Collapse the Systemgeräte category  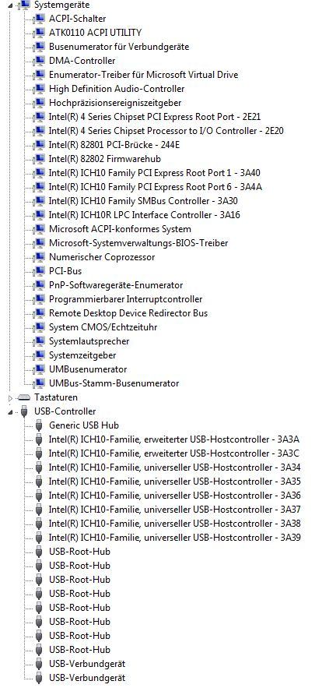pyautogui.click(x=11, y=5)
